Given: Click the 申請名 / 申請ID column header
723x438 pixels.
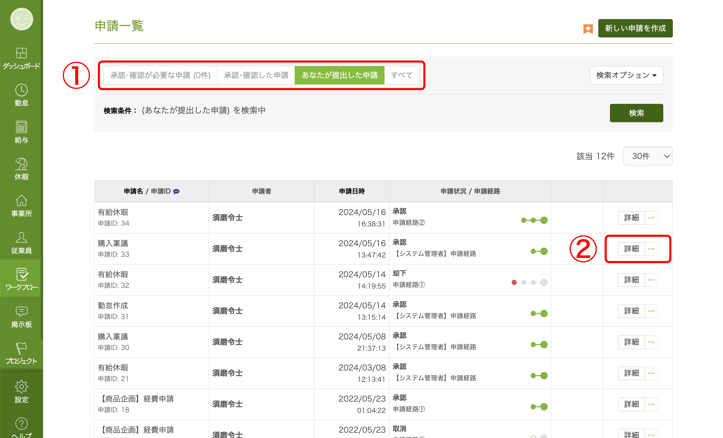Looking at the screenshot, I should [152, 191].
